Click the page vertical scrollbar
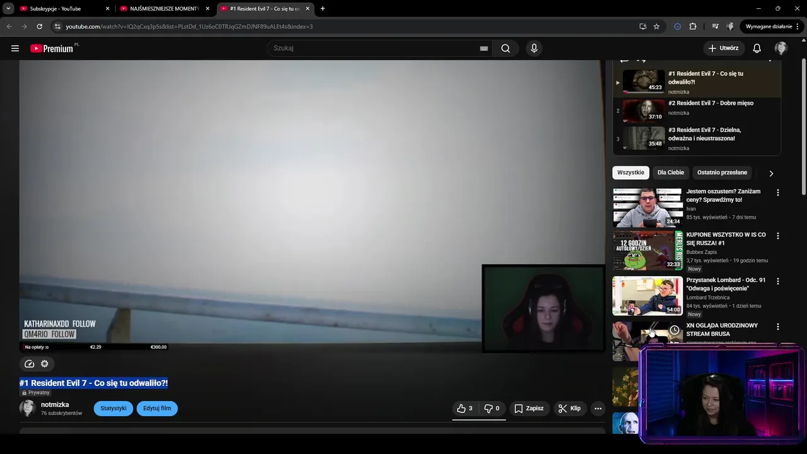 pyautogui.click(x=803, y=126)
